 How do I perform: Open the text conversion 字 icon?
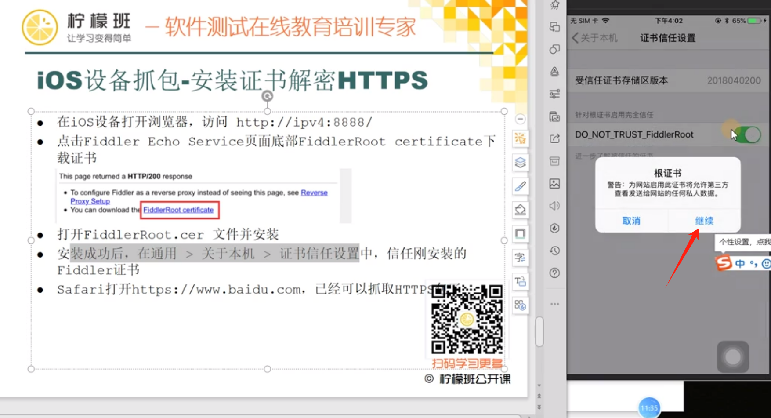pyautogui.click(x=520, y=258)
